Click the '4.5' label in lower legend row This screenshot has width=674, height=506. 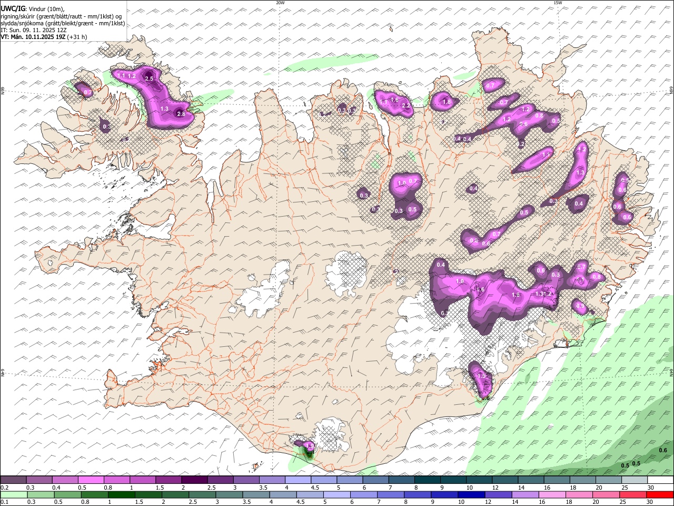301,502
